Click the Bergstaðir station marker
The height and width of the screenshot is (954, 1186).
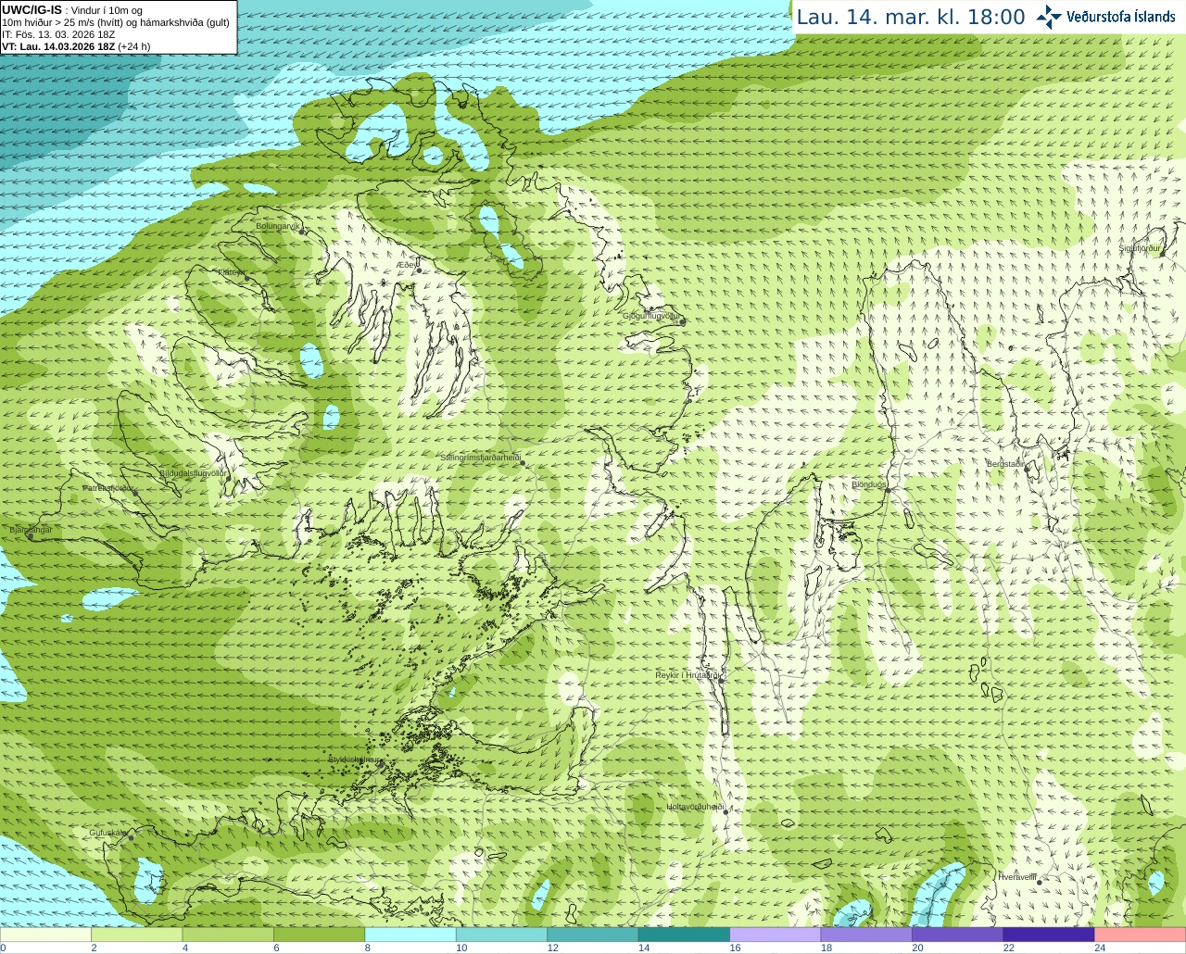(1027, 469)
